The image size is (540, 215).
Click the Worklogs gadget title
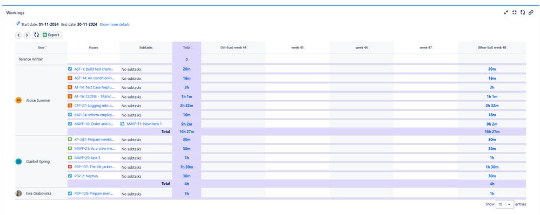(15, 13)
